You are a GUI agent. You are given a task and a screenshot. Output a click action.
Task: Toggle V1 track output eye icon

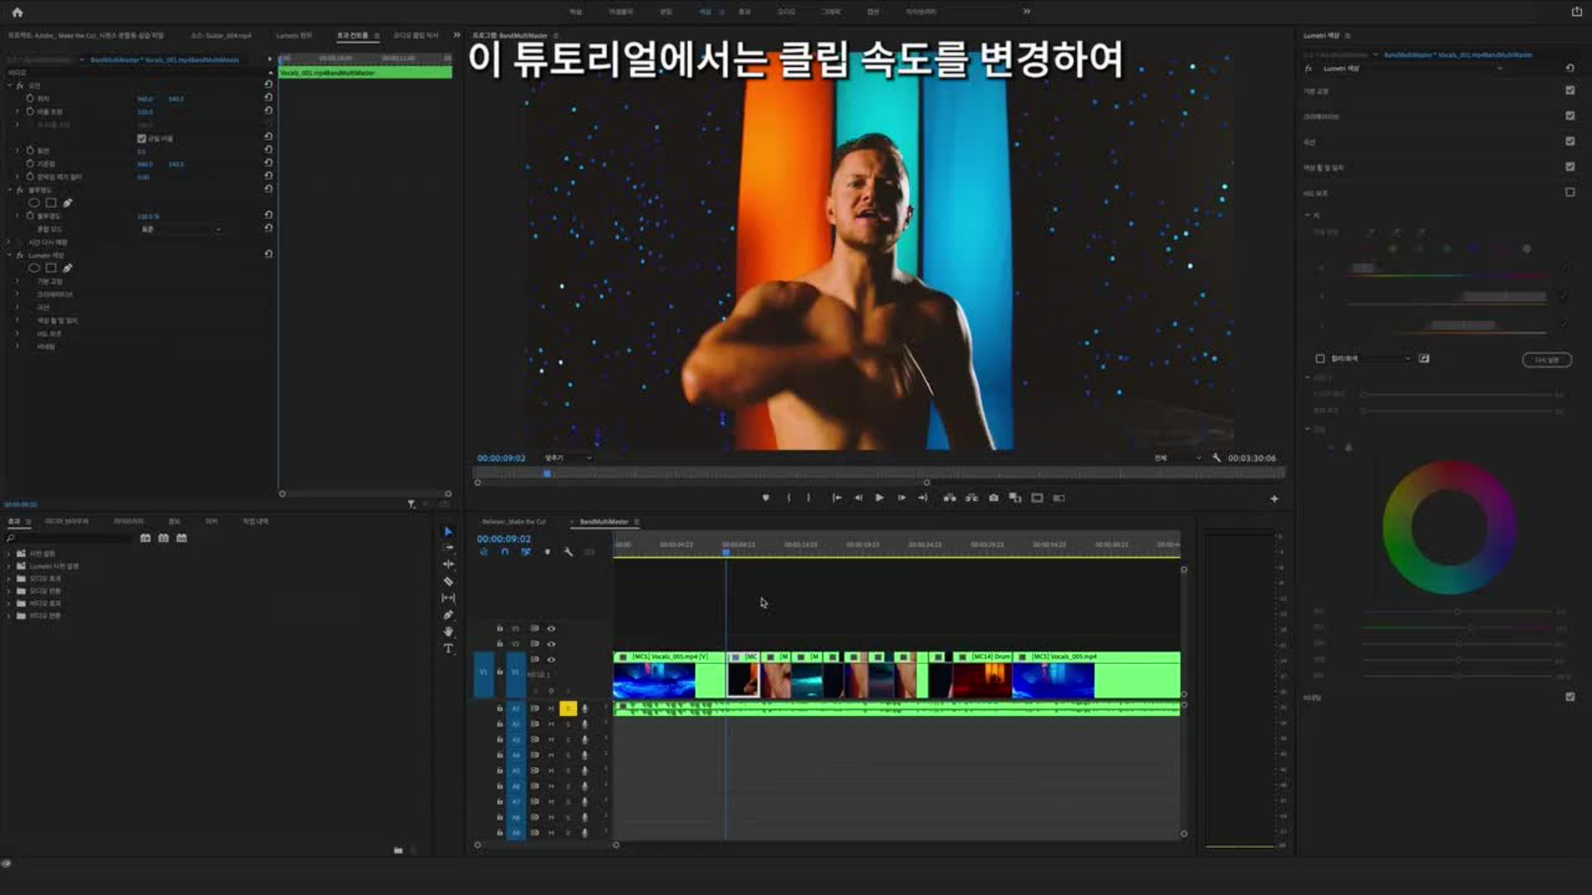tap(551, 660)
